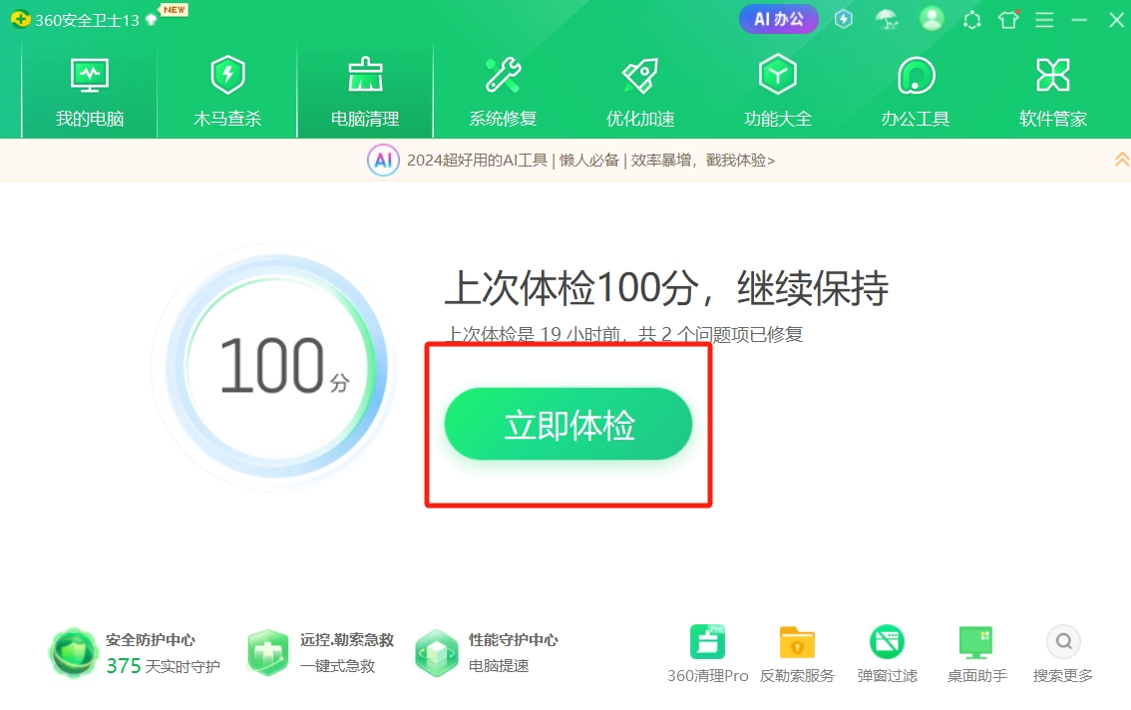
Task: Open 系统修复 wrench tab
Action: 503,91
